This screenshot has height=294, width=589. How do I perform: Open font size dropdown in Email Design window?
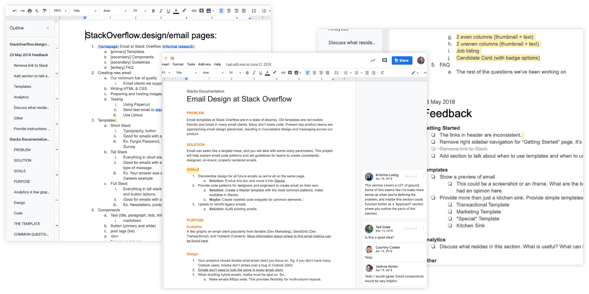click(235, 73)
